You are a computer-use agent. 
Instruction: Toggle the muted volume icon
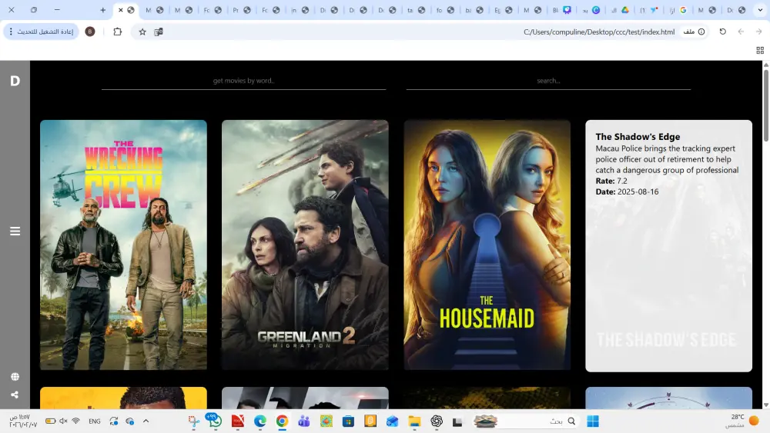[x=63, y=421]
